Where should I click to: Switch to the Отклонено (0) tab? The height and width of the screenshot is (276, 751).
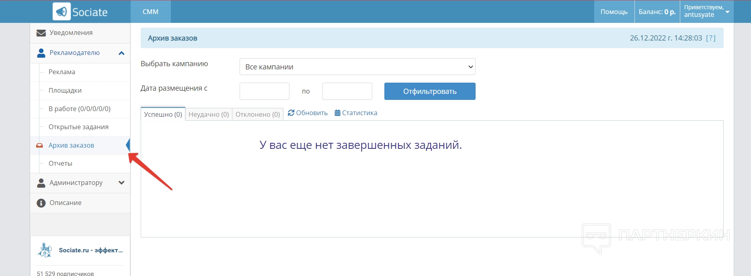click(258, 114)
